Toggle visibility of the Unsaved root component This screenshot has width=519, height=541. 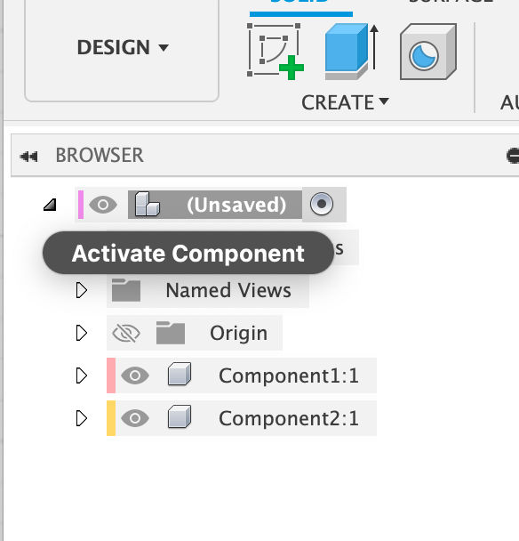click(103, 205)
